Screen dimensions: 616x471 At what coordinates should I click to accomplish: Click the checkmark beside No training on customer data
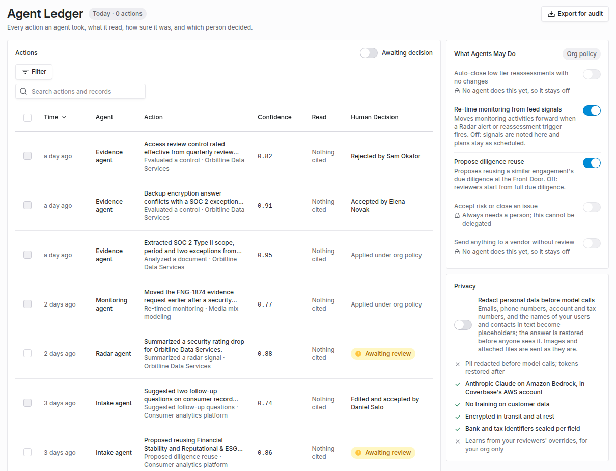coord(458,404)
